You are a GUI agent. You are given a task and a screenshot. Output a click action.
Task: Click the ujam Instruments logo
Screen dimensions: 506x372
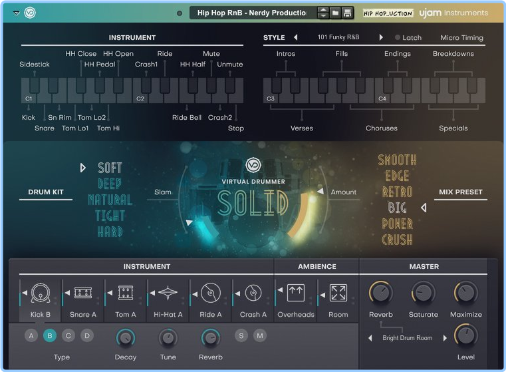coord(453,13)
